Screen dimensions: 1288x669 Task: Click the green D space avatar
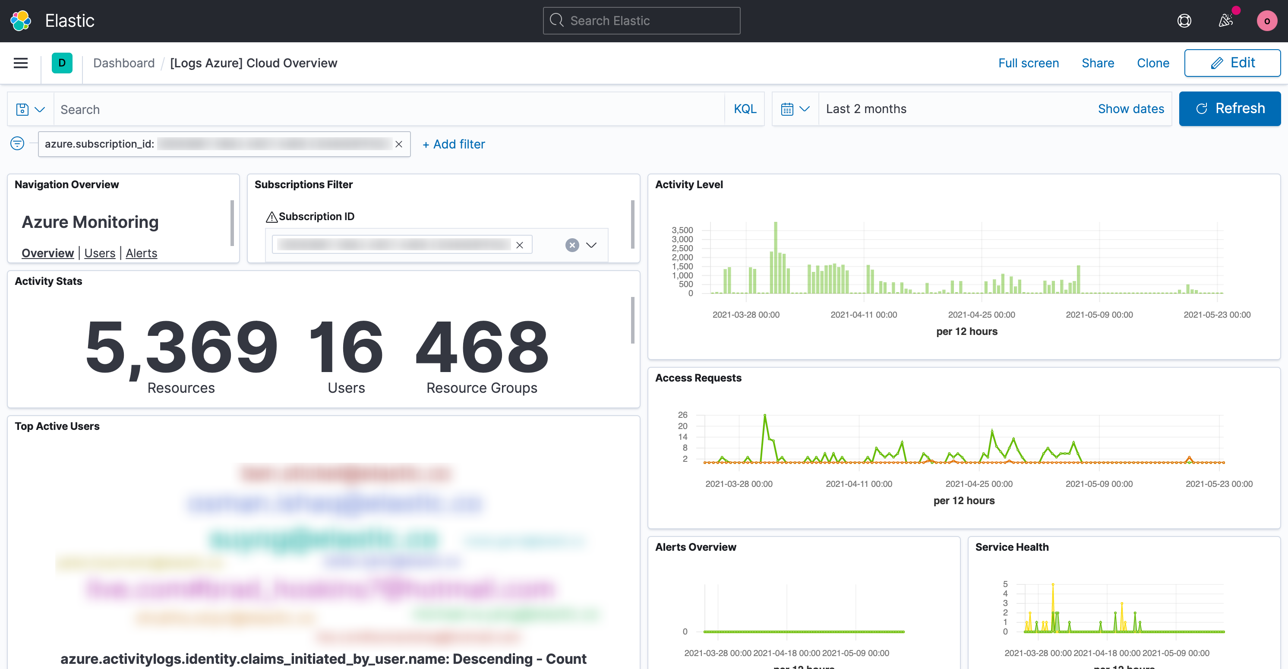[62, 63]
